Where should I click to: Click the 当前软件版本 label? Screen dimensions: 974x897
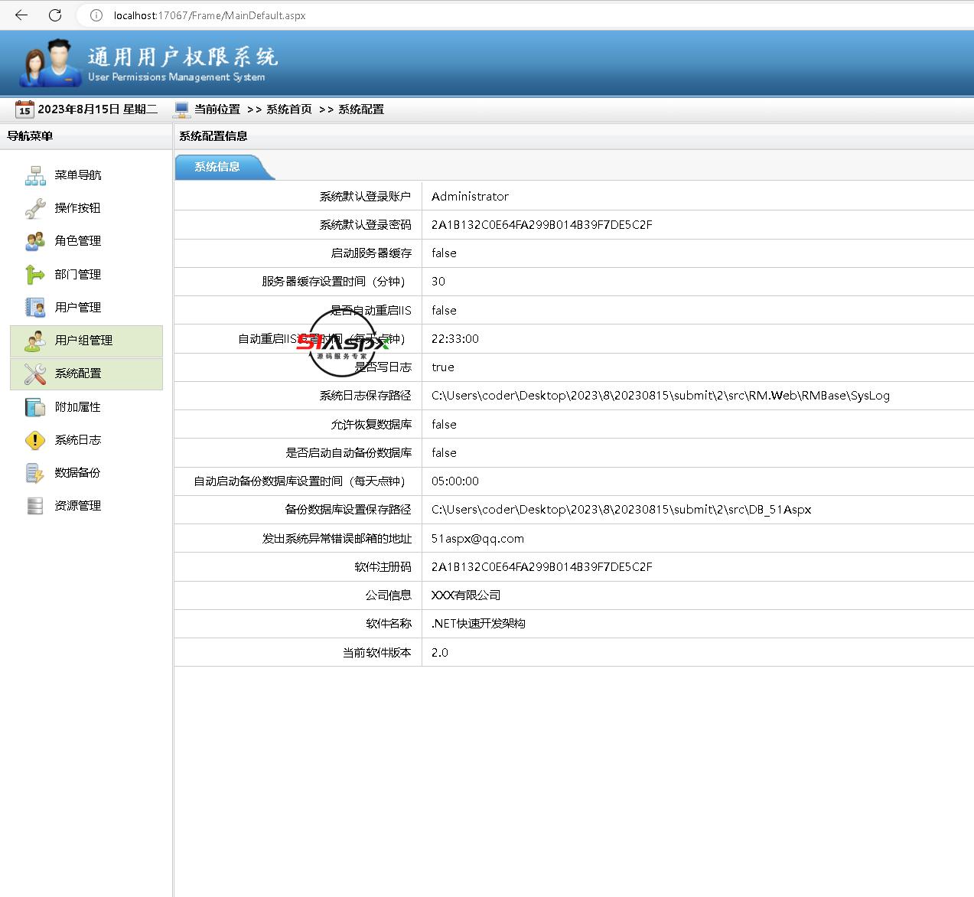point(377,653)
